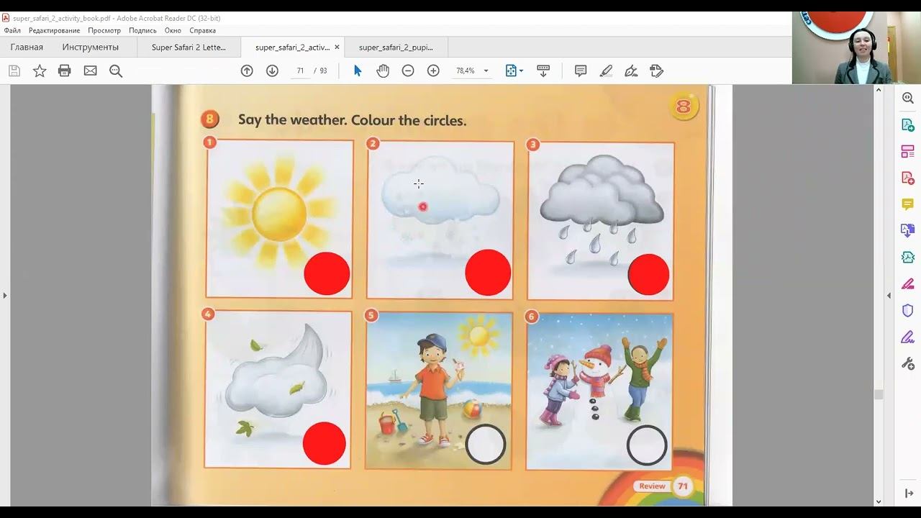The height and width of the screenshot is (518, 921).
Task: Zoom out with the minus button
Action: [408, 71]
